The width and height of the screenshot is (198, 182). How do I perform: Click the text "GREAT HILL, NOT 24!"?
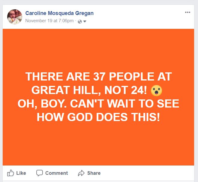(x=90, y=90)
